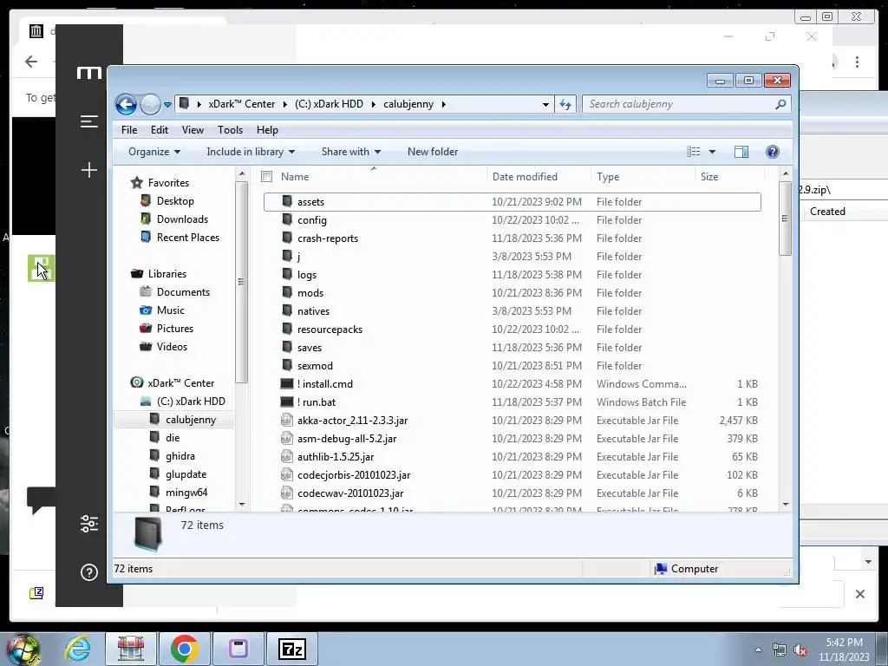Select (C:) xDark HDD in navigation pane
The width and height of the screenshot is (888, 666).
[191, 402]
